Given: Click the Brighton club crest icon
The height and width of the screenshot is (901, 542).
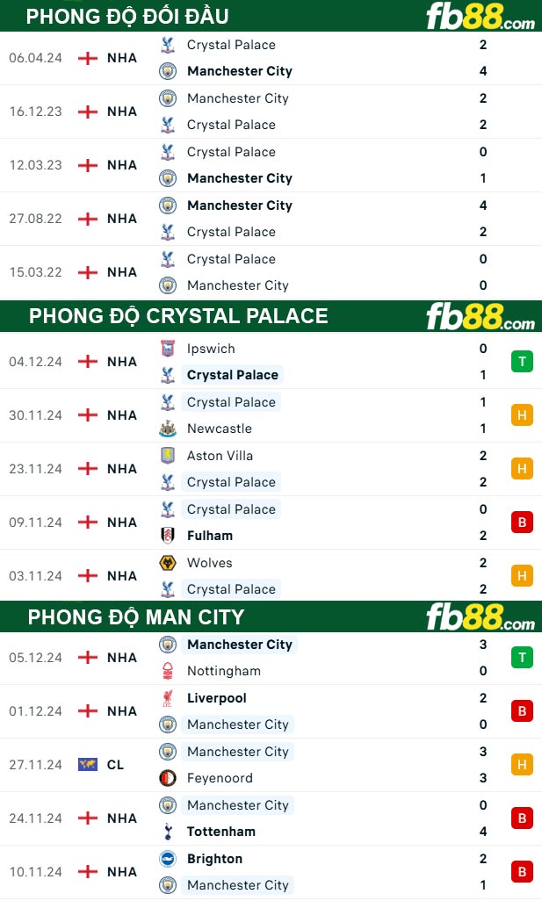Looking at the screenshot, I should [x=167, y=859].
